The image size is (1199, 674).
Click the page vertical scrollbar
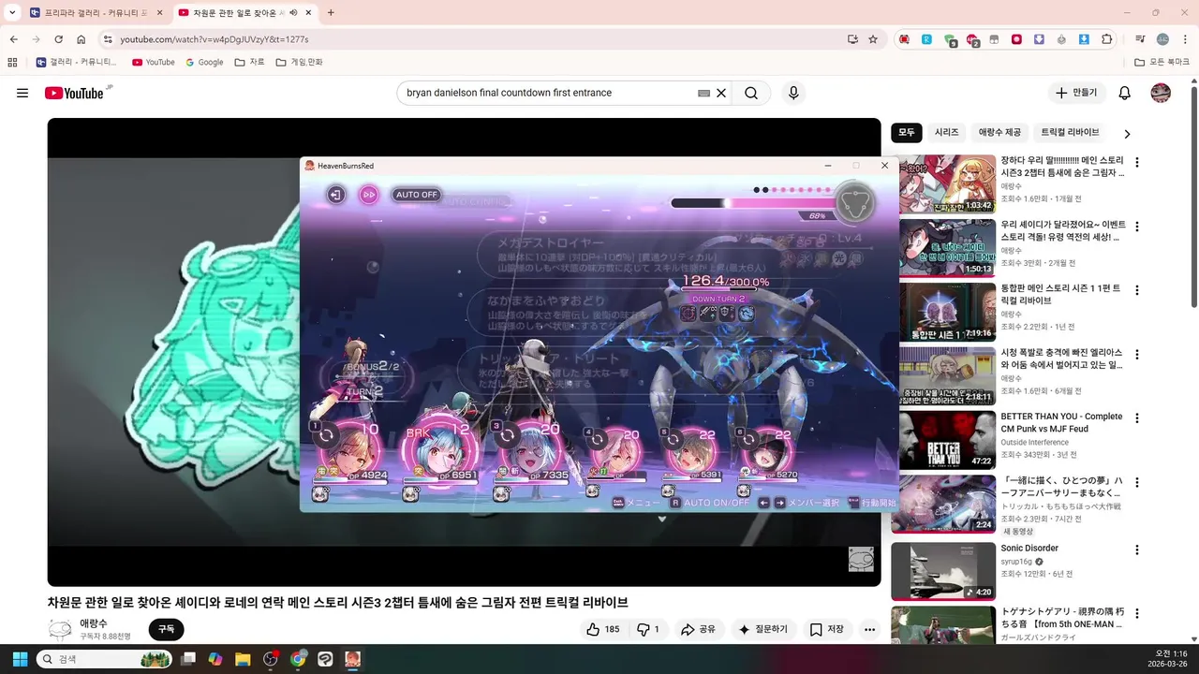coord(1194,197)
